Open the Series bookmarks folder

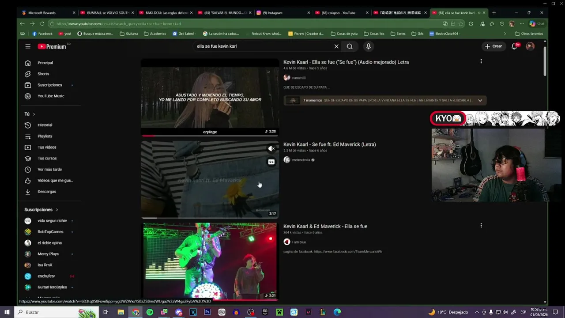tap(397, 34)
